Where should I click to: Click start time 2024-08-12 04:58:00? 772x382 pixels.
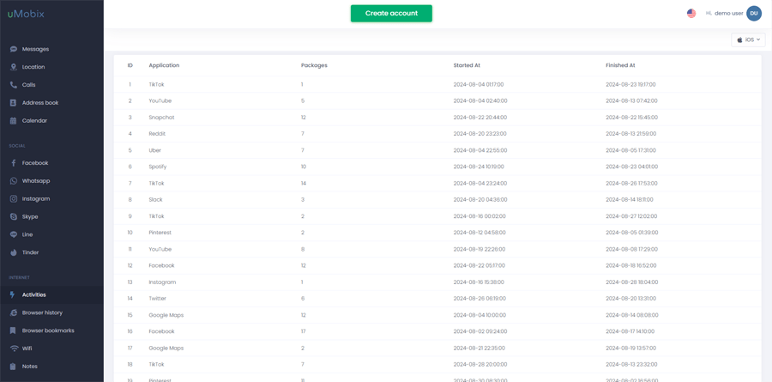coord(479,233)
